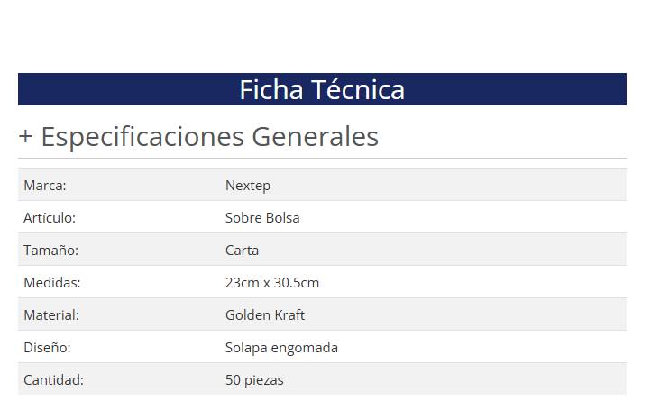The image size is (651, 410).
Task: Click the Solapa engomada value
Action: [x=281, y=348]
